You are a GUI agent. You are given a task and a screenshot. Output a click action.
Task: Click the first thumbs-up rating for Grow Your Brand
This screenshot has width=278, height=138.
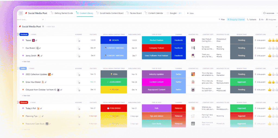pos(270,82)
